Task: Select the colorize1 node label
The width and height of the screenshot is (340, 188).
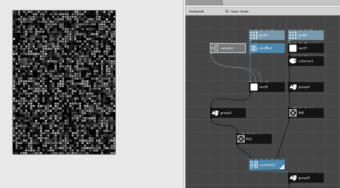Action: (x=306, y=61)
